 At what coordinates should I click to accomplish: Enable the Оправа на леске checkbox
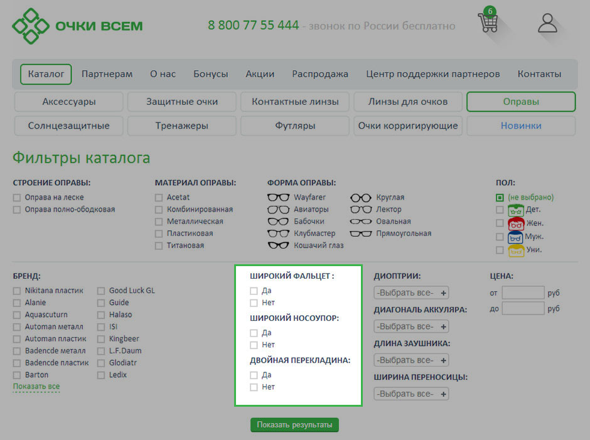pyautogui.click(x=17, y=197)
